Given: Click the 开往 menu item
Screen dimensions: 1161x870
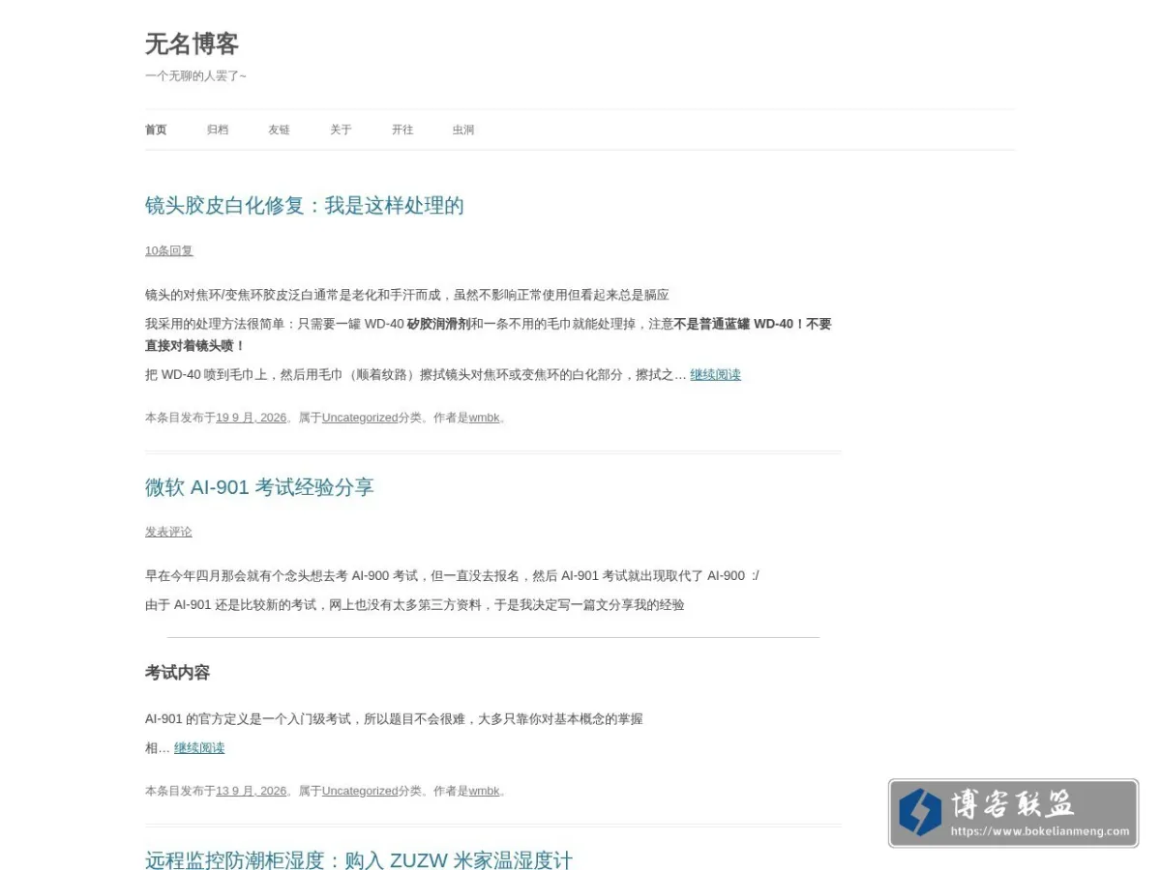Looking at the screenshot, I should 402,130.
